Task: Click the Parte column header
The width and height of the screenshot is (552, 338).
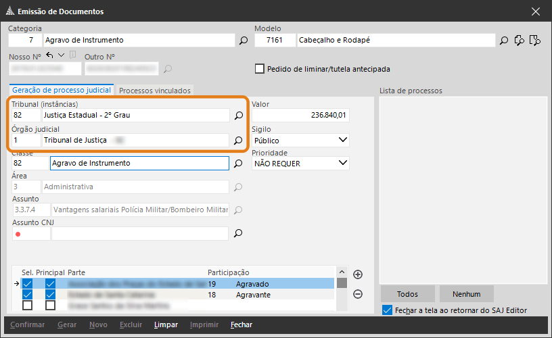Action: point(76,272)
